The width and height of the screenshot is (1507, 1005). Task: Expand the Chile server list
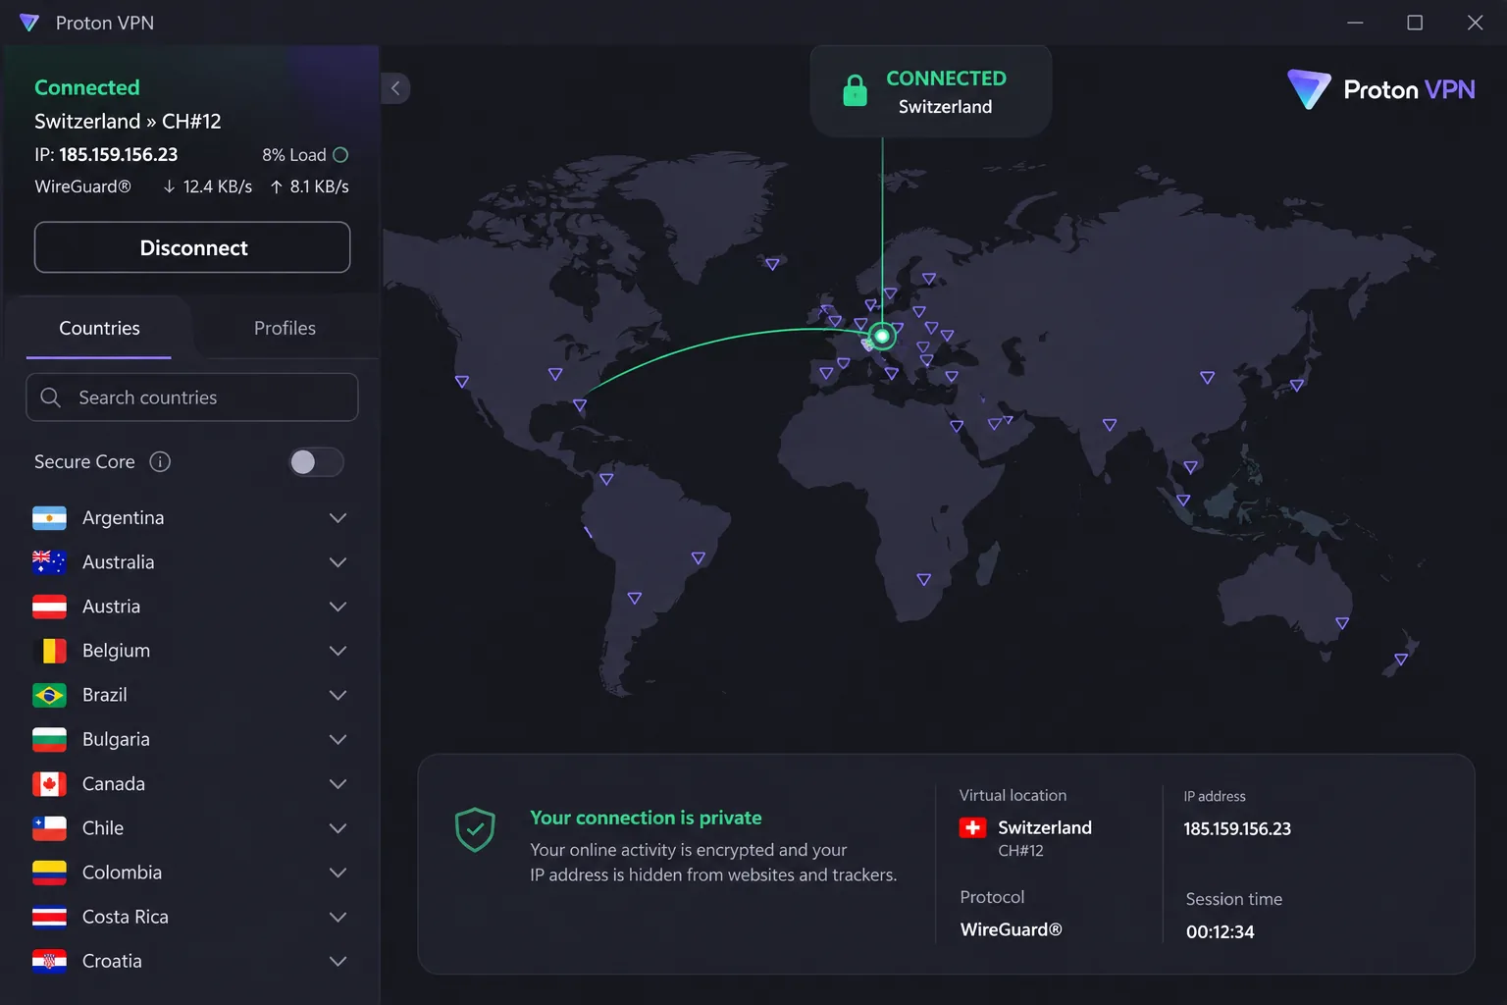pyautogui.click(x=338, y=828)
